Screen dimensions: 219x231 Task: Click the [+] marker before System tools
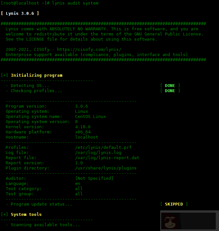click(4, 215)
